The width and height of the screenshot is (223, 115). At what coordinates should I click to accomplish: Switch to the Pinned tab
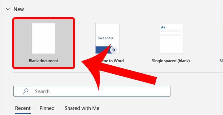pos(47,108)
